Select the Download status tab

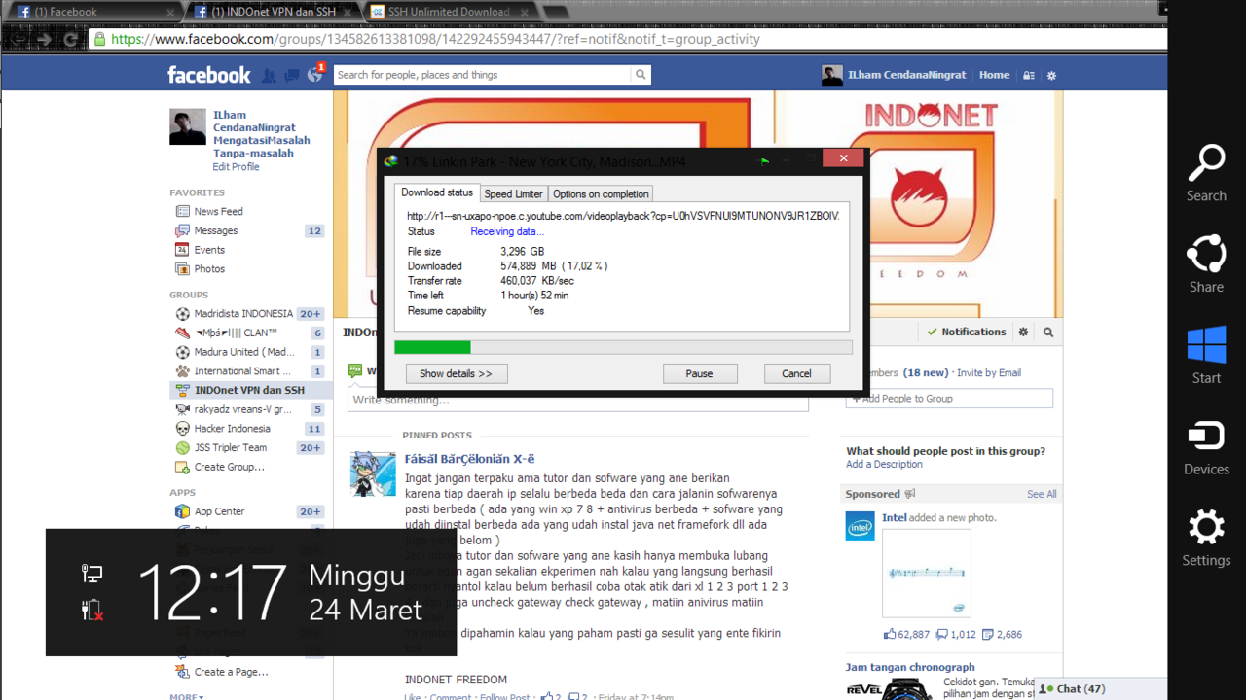tap(437, 192)
